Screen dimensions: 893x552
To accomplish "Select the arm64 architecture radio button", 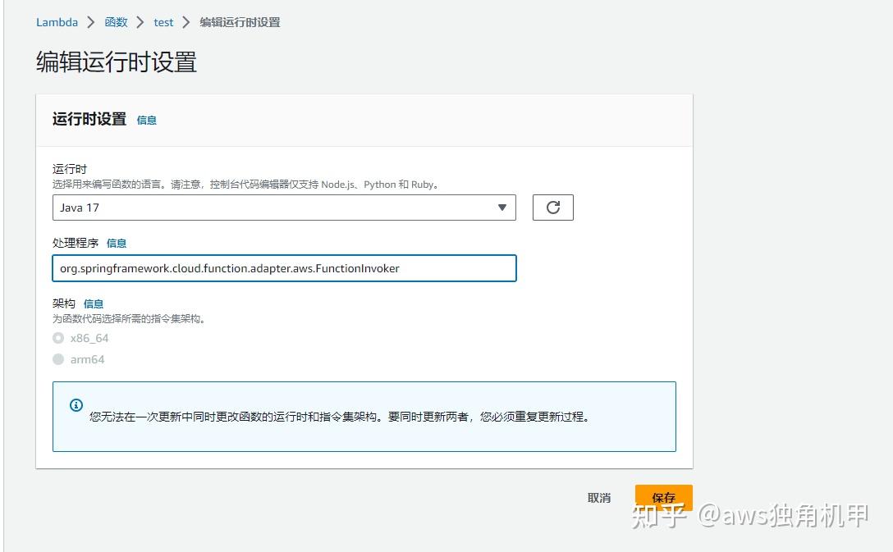I will click(x=58, y=359).
